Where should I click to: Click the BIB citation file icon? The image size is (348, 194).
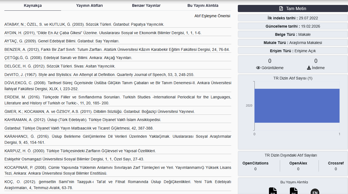[x=273, y=191]
